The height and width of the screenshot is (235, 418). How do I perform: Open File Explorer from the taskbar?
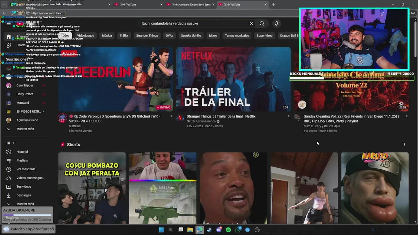pyautogui.click(x=190, y=230)
